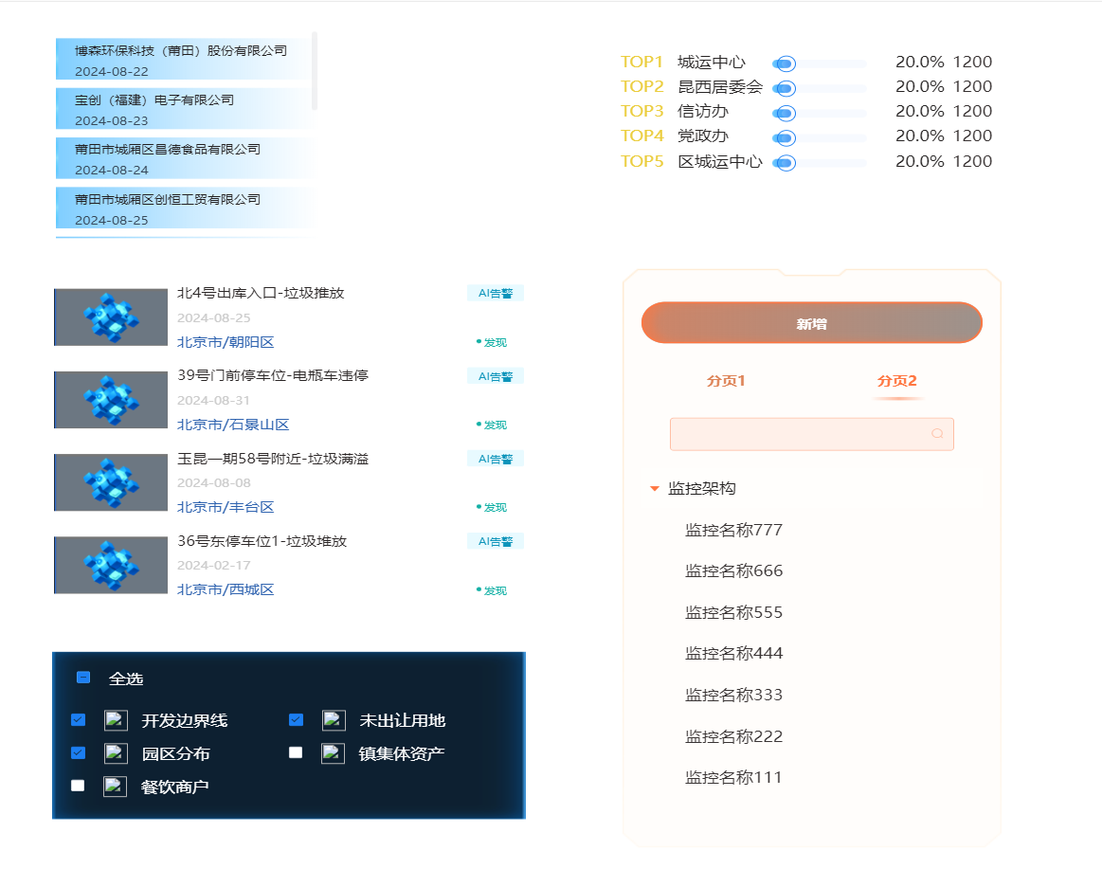The image size is (1102, 887).
Task: Open the 北京市/朝阳区 location link
Action: [x=226, y=342]
